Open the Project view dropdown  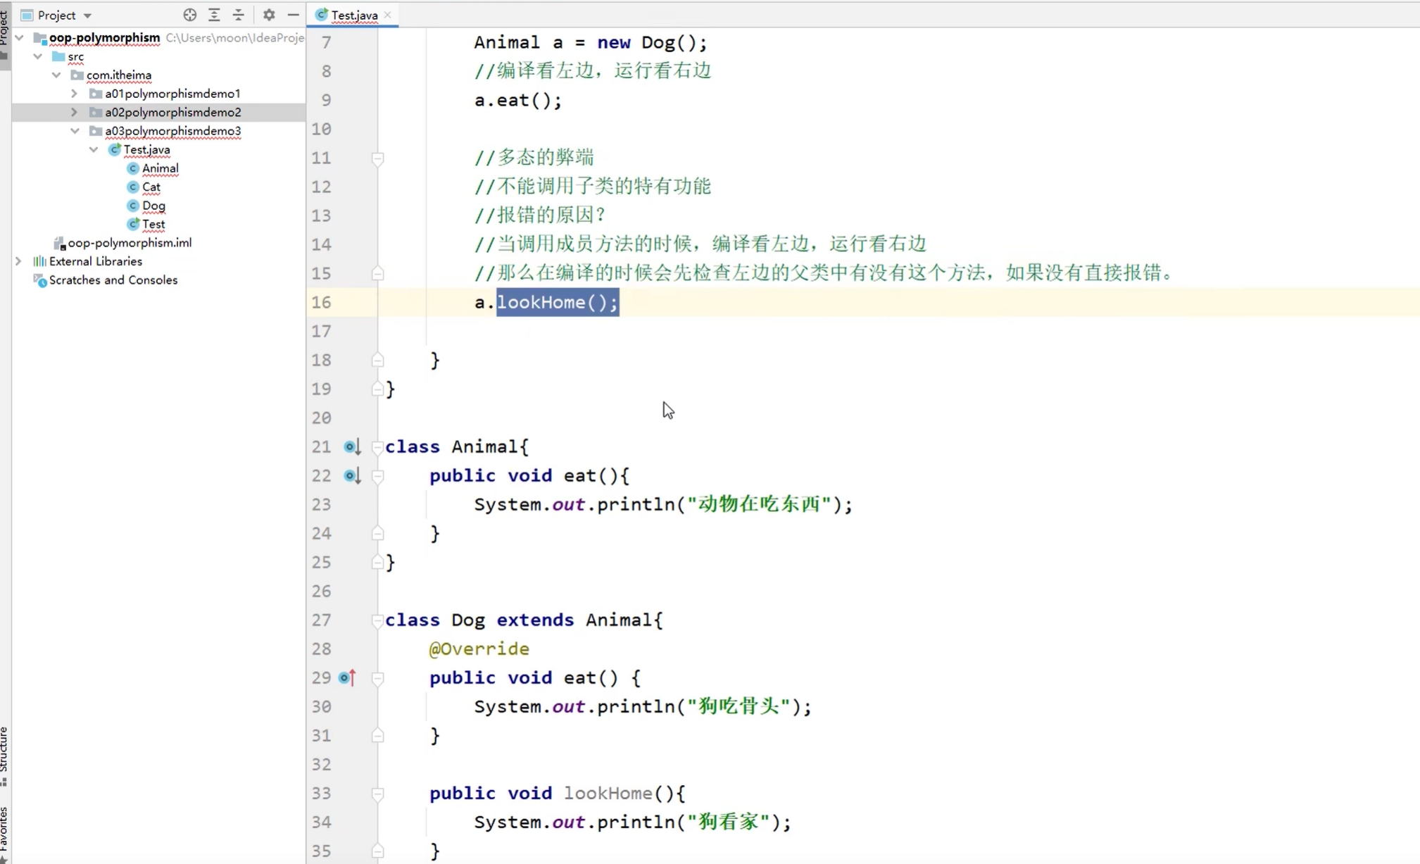click(87, 15)
